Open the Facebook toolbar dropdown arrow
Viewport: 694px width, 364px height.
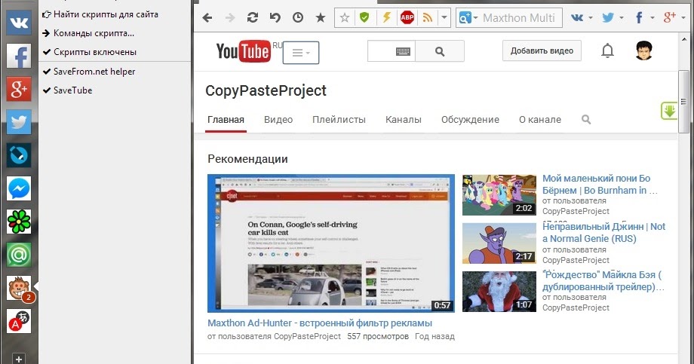652,17
